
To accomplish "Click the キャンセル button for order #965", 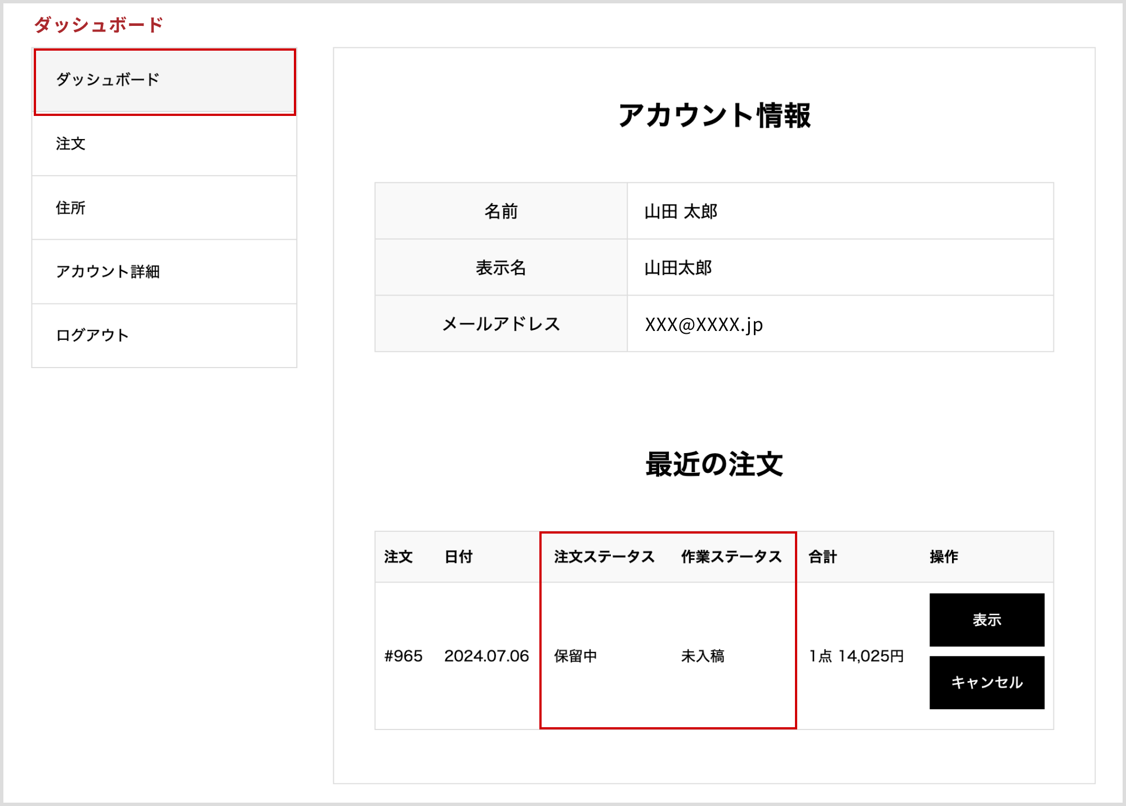I will (986, 682).
